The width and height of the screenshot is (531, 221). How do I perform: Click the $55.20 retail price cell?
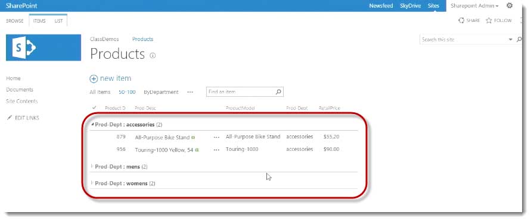click(331, 137)
